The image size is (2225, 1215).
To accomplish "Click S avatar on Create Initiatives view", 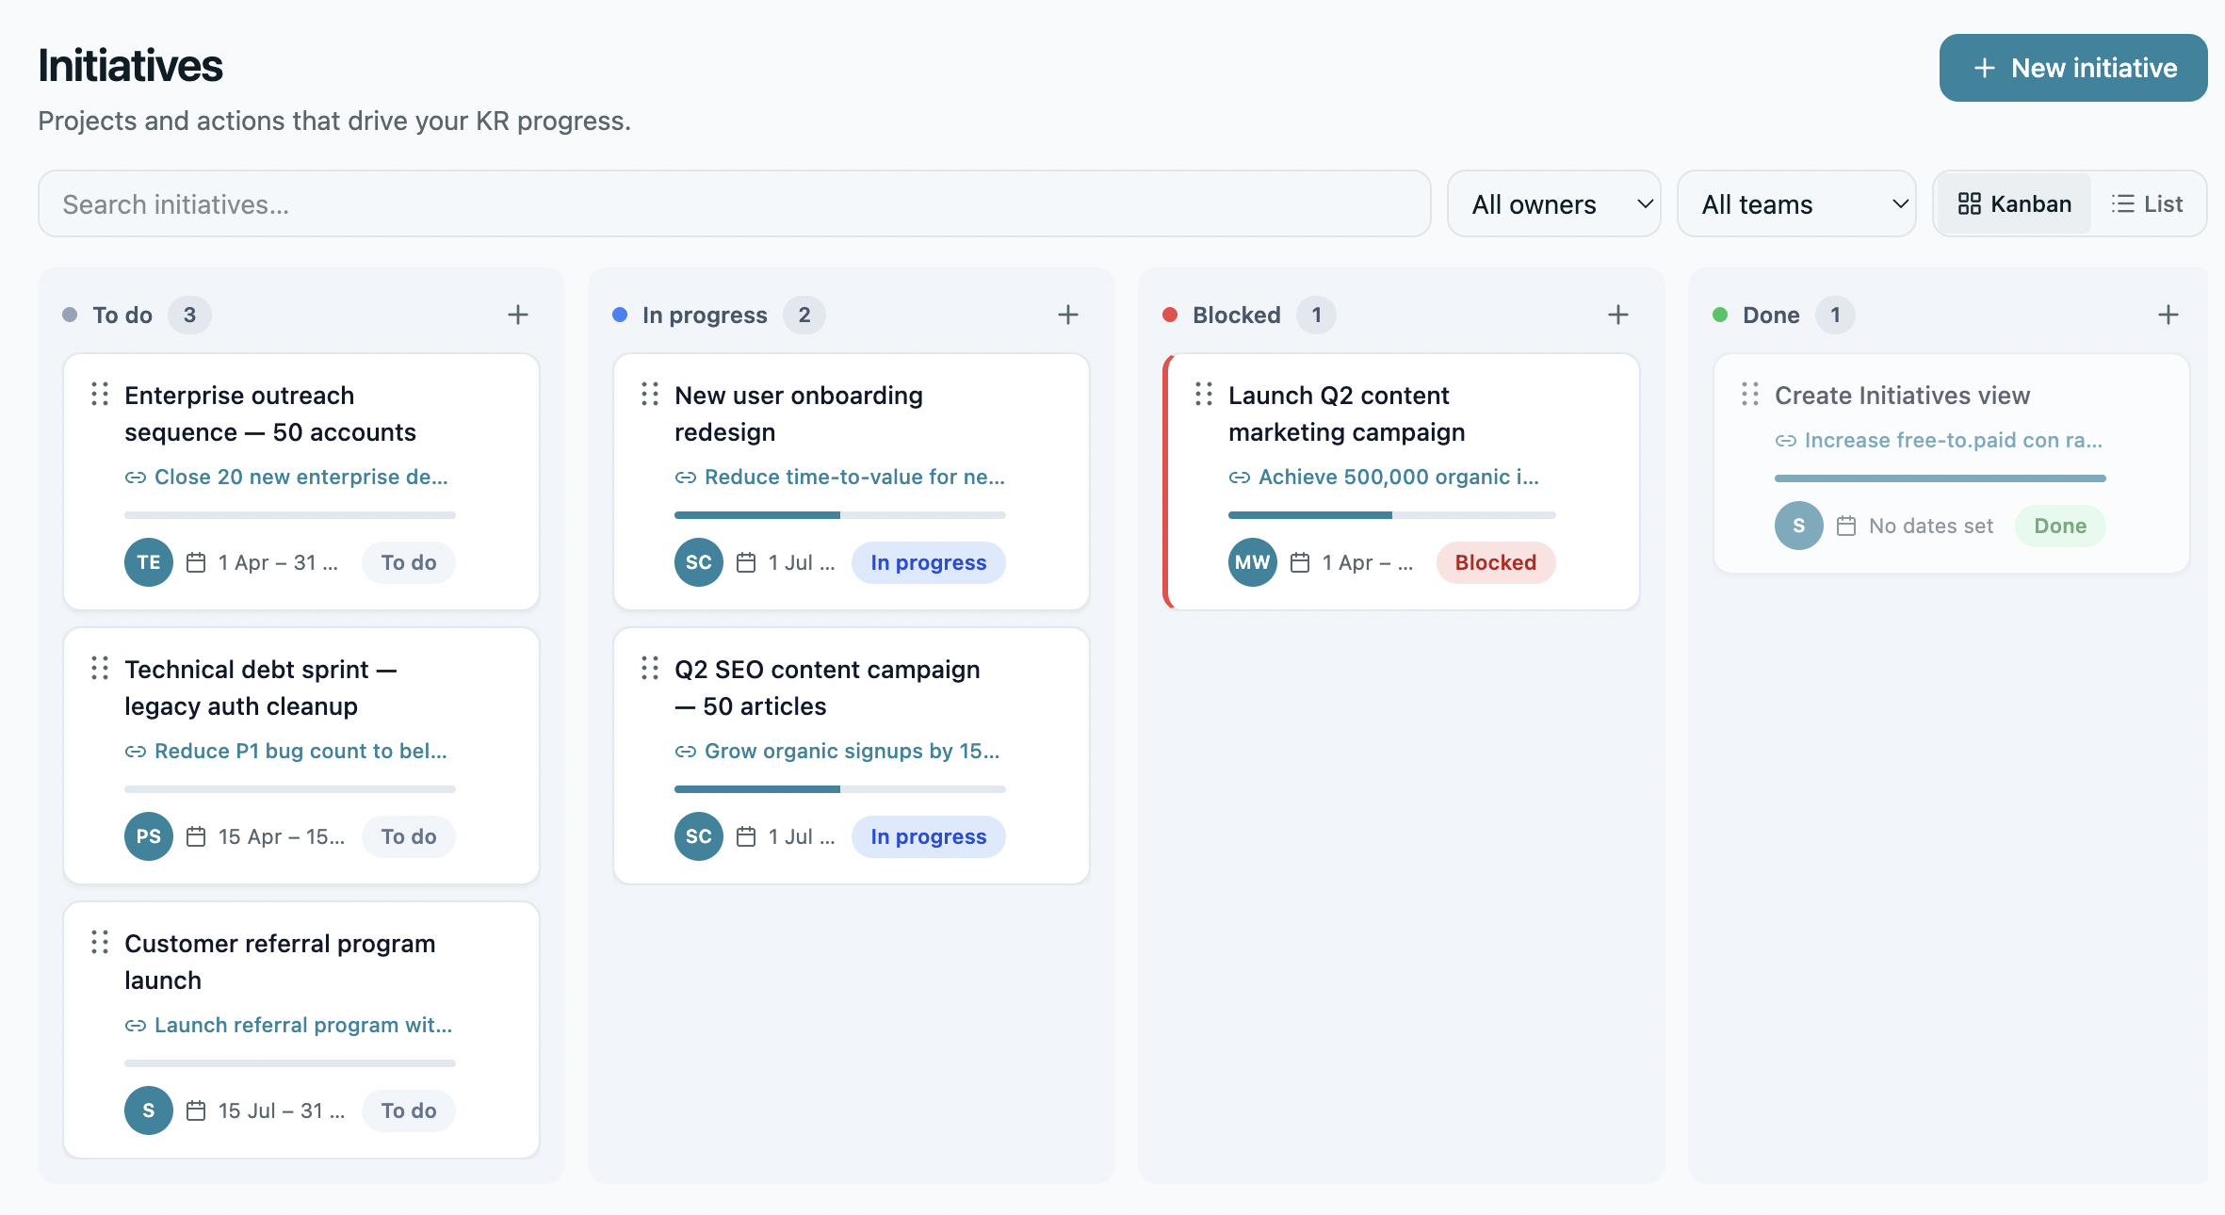I will (x=1799, y=526).
